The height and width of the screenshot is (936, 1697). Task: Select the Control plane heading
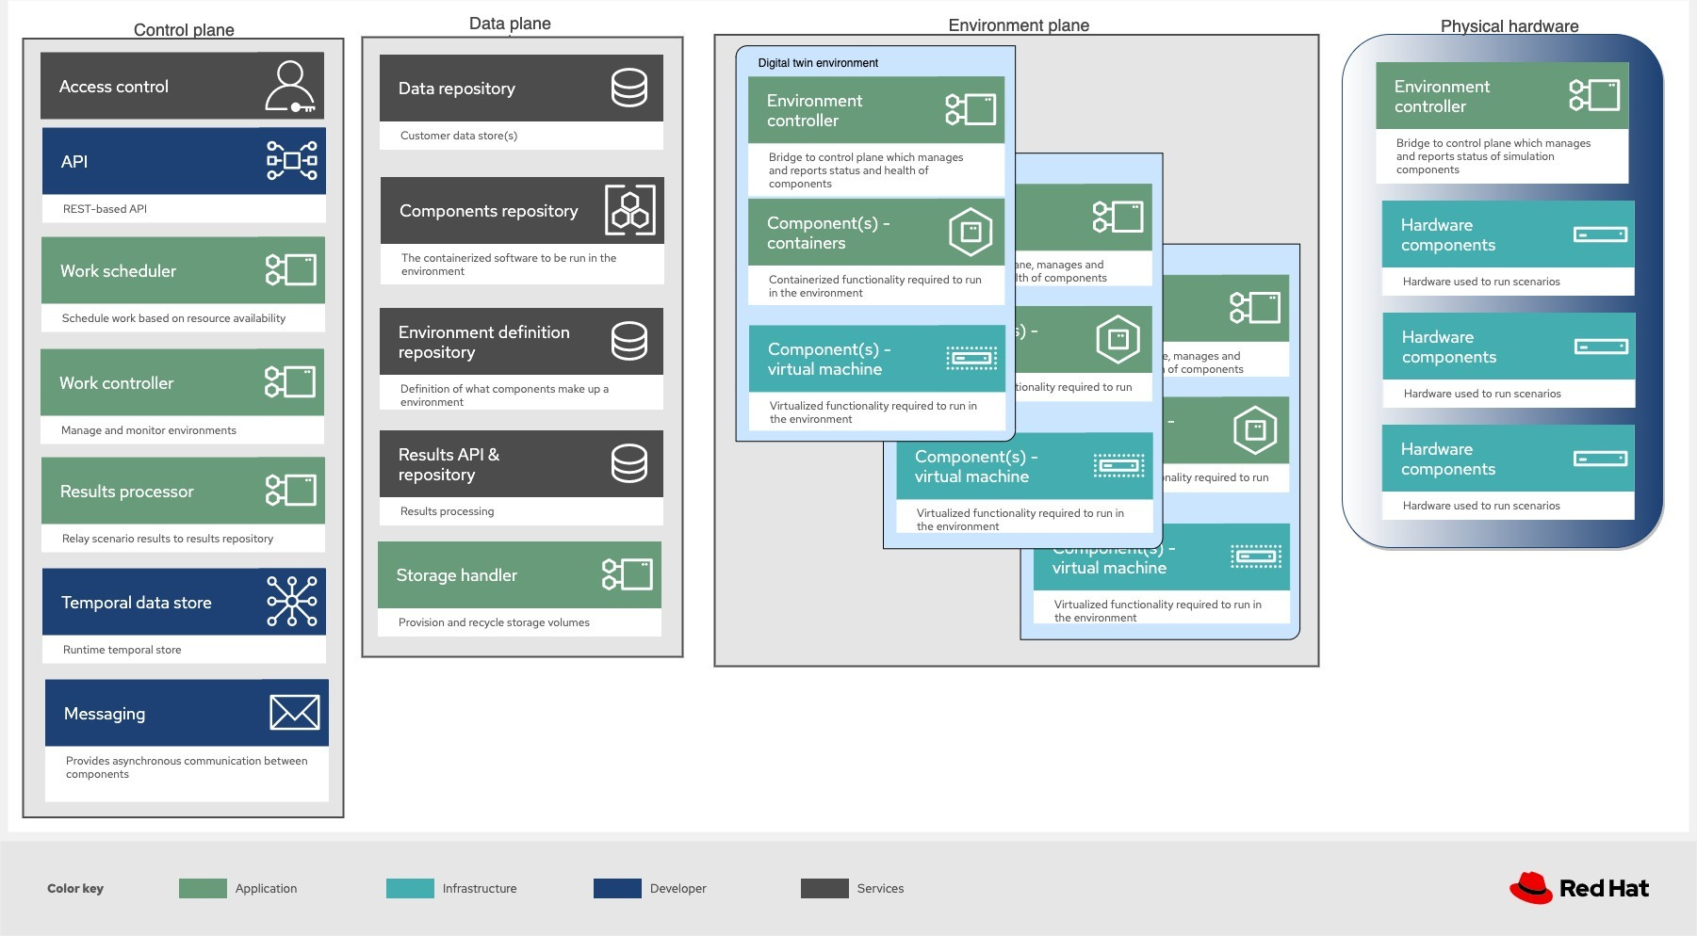coord(184,30)
